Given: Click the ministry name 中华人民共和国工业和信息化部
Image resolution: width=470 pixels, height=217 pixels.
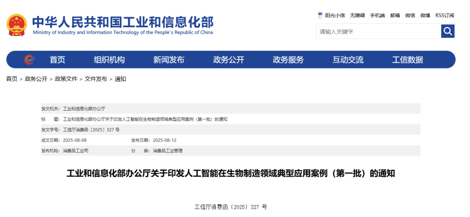Looking at the screenshot, I should [x=123, y=22].
